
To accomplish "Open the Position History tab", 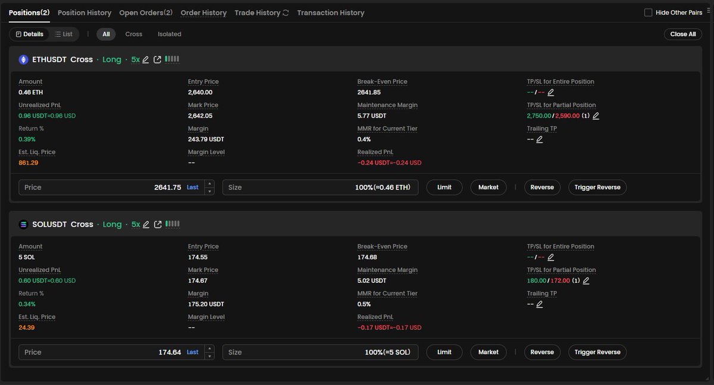I will pos(84,12).
